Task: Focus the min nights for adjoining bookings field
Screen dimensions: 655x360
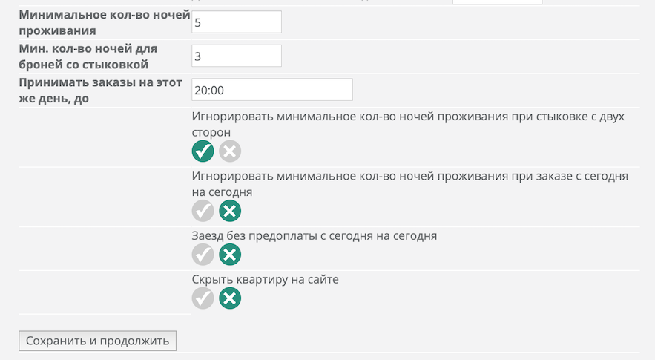Action: [x=237, y=56]
